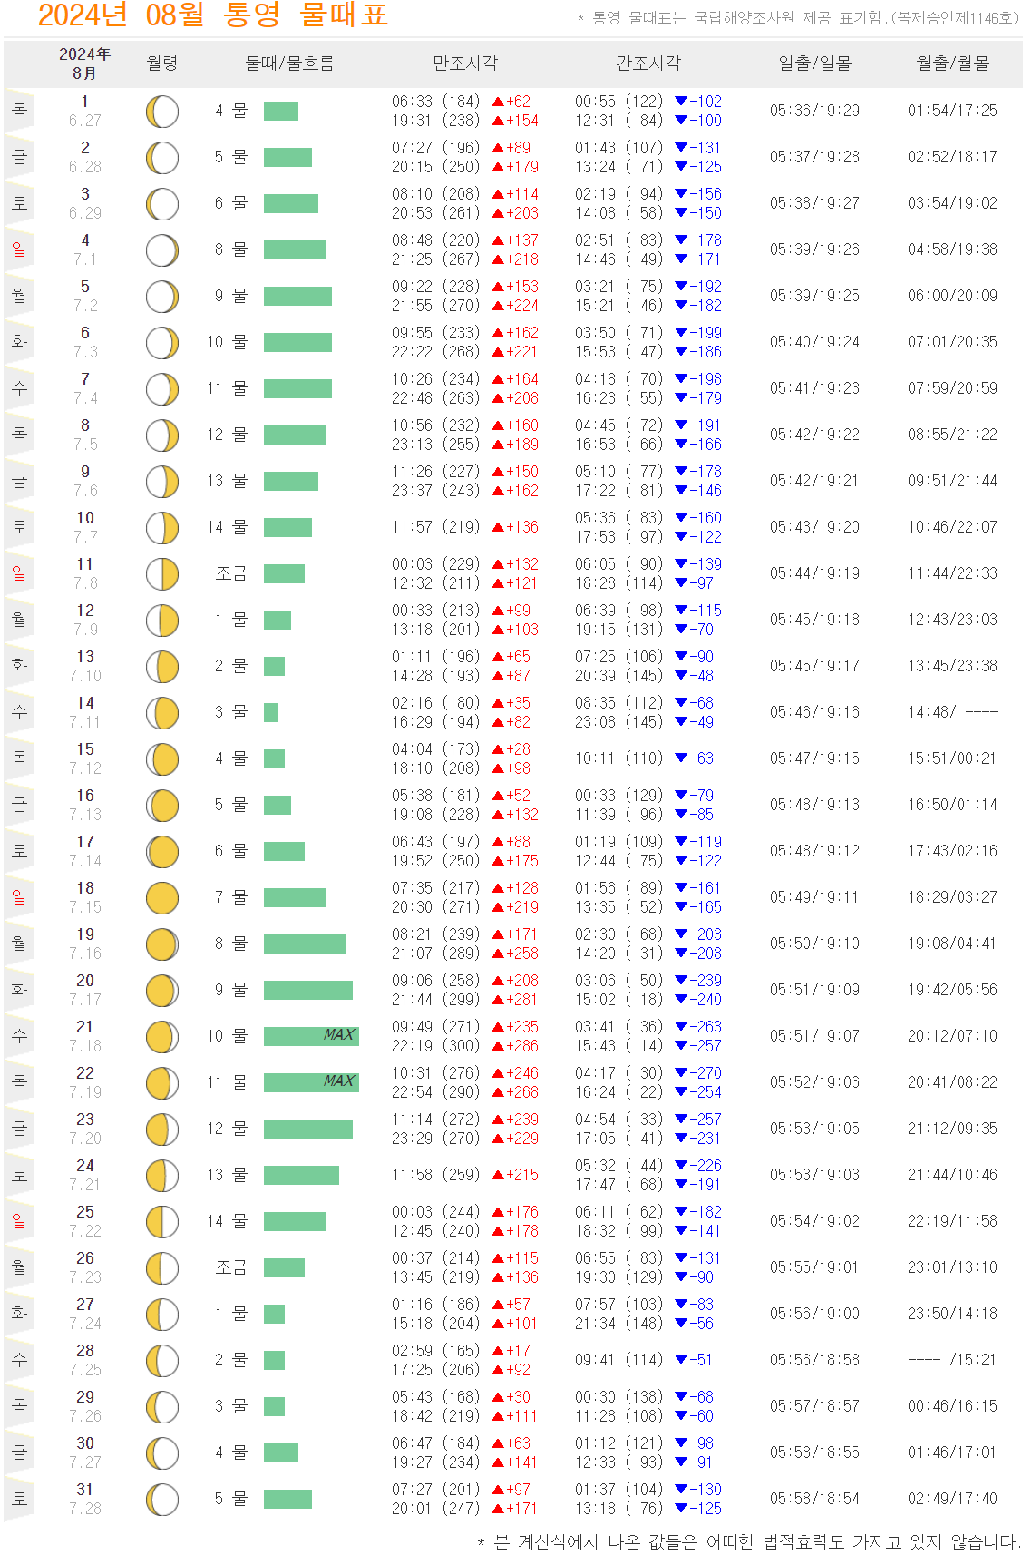Click moonrise value 14:48/ ---- on August 14
Screen dimensions: 1023x1555
952,712
